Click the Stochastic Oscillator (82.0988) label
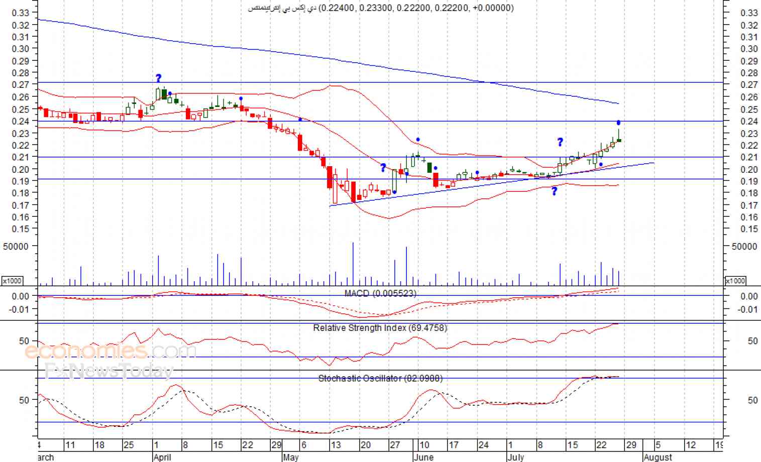The width and height of the screenshot is (761, 462). (x=380, y=378)
